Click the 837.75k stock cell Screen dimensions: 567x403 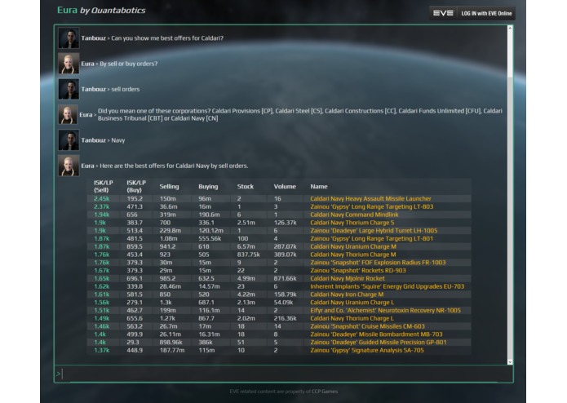(x=249, y=255)
